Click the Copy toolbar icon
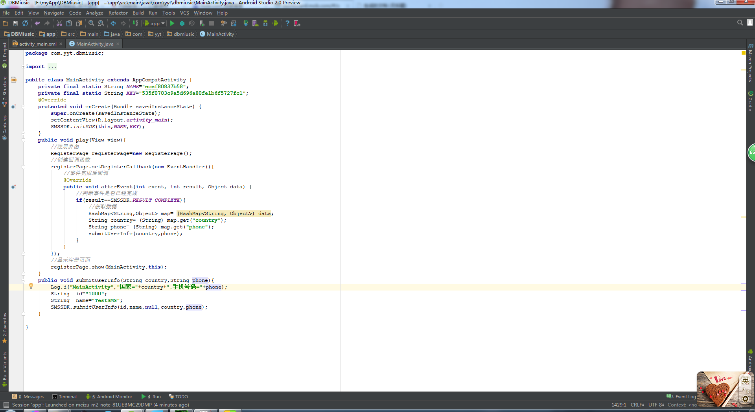755x412 pixels. (69, 23)
